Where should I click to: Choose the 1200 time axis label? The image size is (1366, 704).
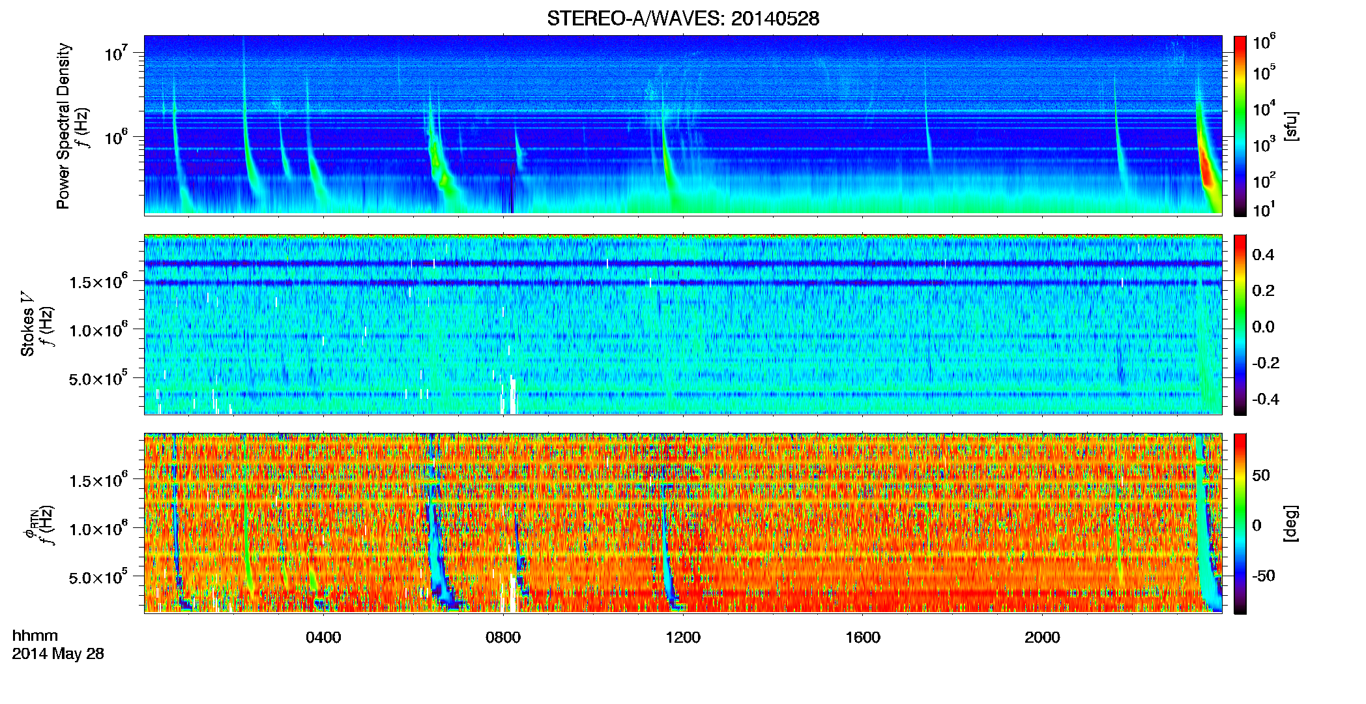pyautogui.click(x=683, y=638)
